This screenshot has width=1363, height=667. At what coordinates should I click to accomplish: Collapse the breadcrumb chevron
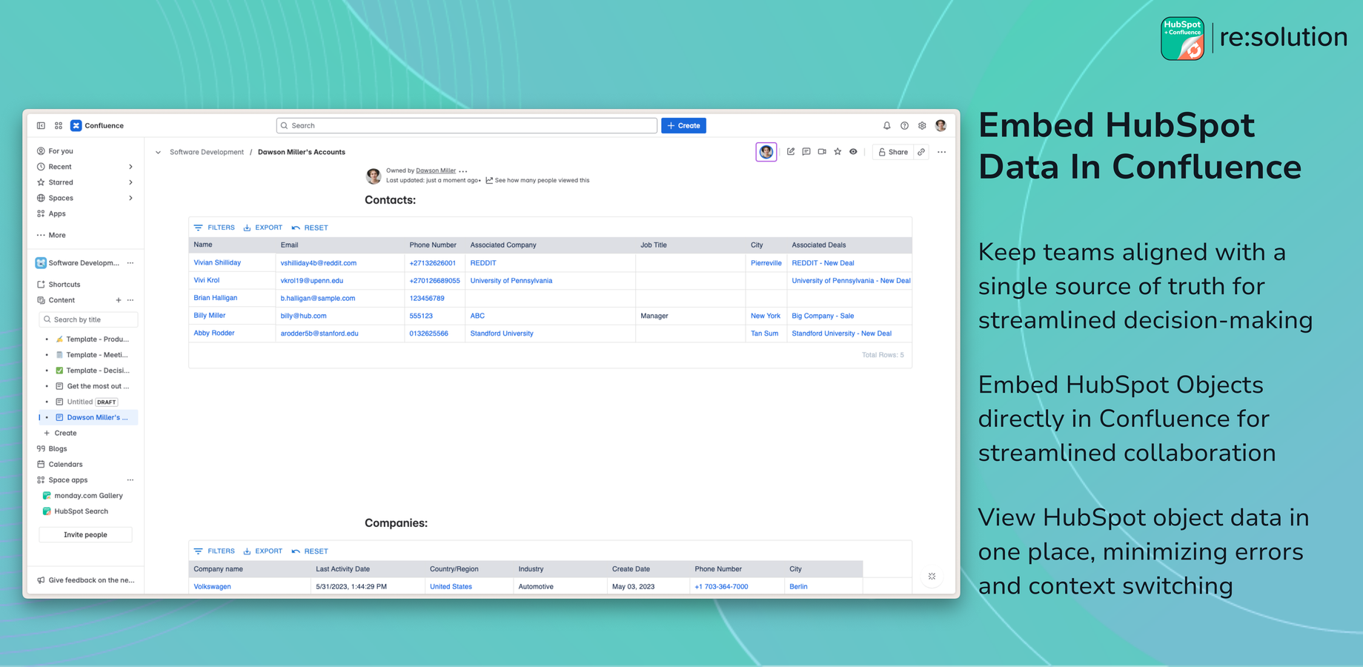coord(158,153)
